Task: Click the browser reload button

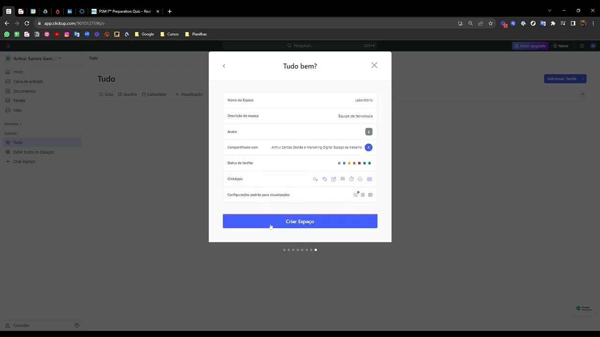Action: (27, 23)
